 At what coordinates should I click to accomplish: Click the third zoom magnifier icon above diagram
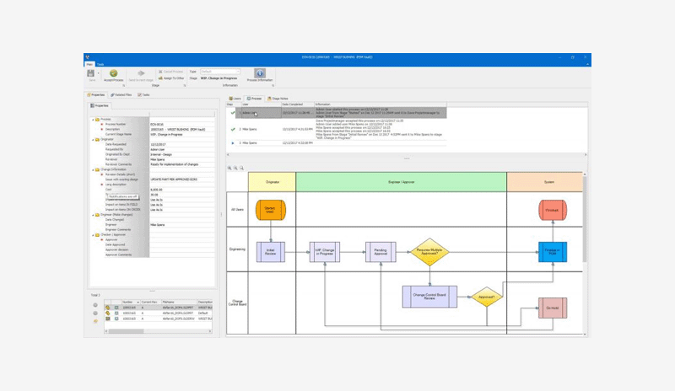[x=242, y=168]
